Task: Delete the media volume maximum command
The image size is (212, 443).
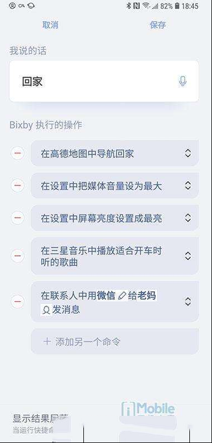Action: coord(18,186)
